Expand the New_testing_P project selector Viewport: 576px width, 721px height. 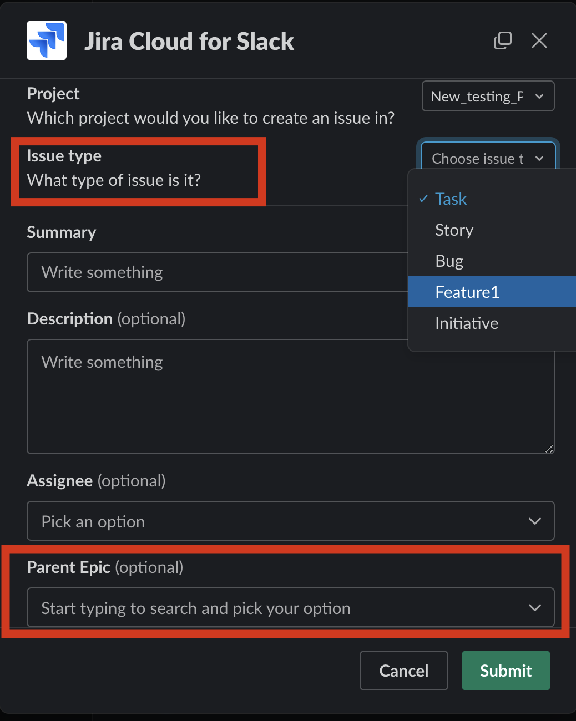(487, 96)
